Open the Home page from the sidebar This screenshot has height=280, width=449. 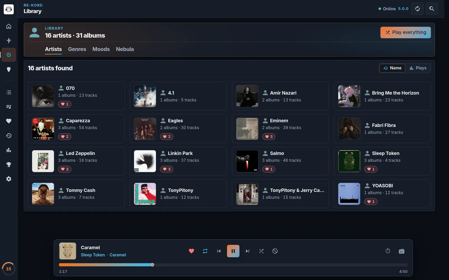9,26
